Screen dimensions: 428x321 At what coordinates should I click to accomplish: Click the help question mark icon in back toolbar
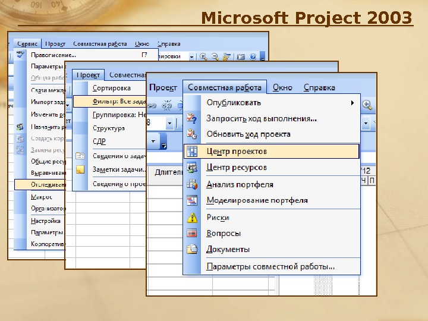(x=253, y=57)
